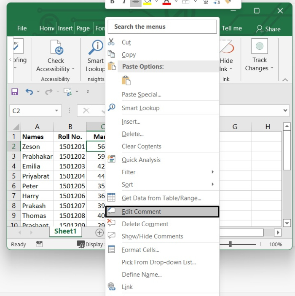Click the greyed Redo arrow
The height and width of the screenshot is (296, 295).
(49, 92)
